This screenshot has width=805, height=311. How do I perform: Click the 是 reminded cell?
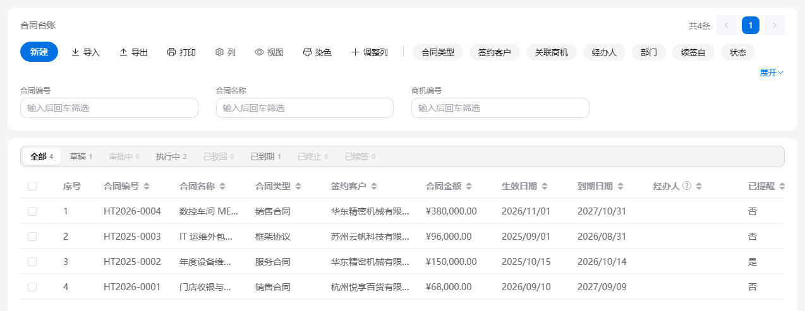(753, 262)
